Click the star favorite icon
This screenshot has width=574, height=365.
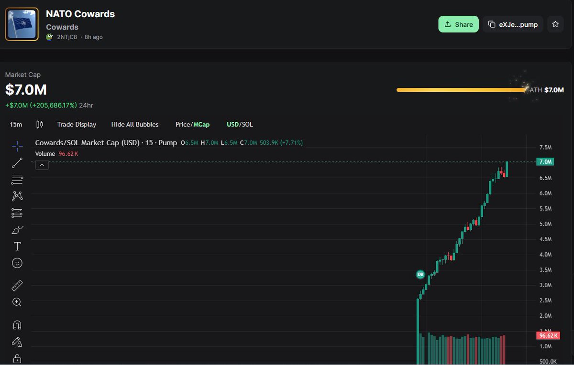555,24
